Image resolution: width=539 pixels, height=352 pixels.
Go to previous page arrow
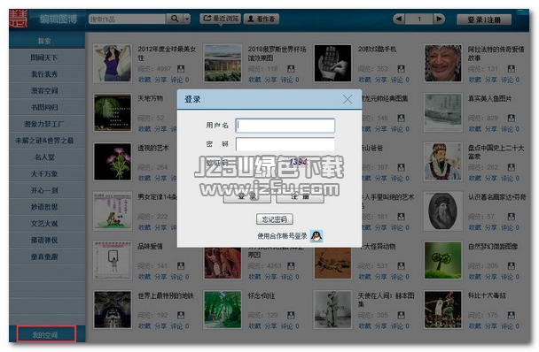pyautogui.click(x=399, y=19)
